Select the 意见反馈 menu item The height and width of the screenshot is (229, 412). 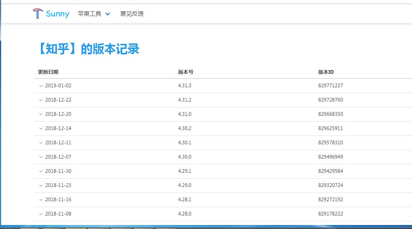tap(132, 14)
